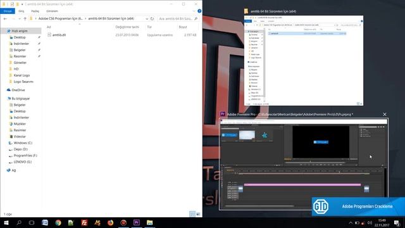Switch to large icons view layout icon
The width and height of the screenshot is (405, 228).
pos(198,214)
